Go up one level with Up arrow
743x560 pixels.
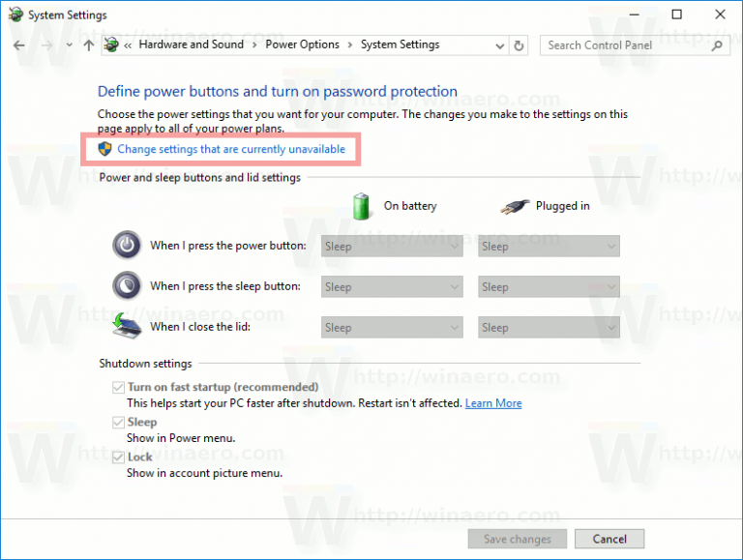tap(89, 45)
